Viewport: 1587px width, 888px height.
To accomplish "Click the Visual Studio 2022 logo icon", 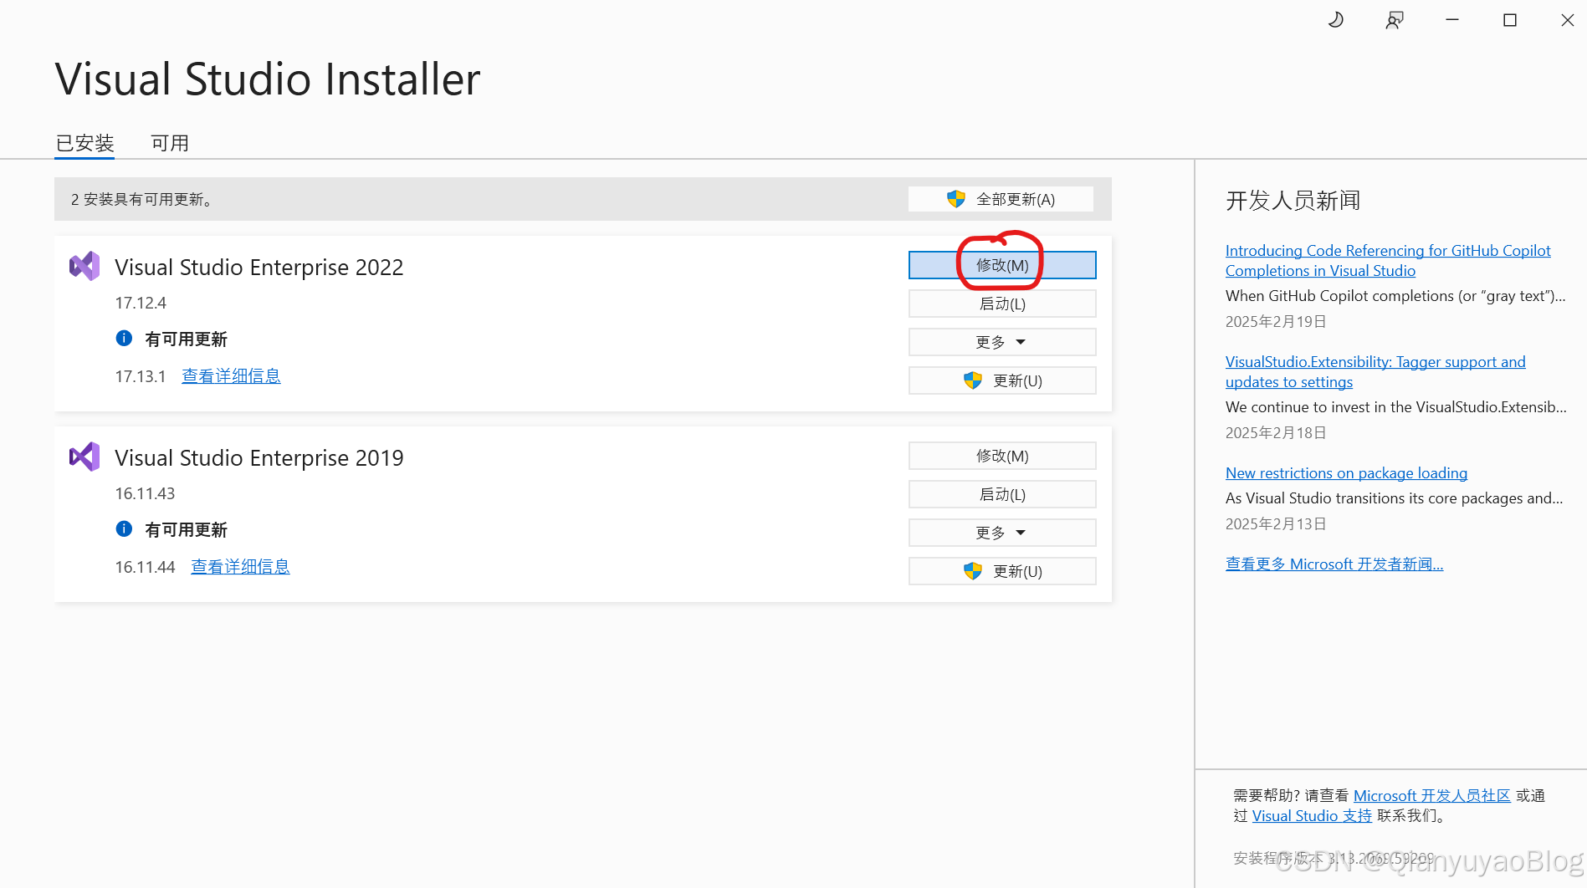I will click(x=84, y=267).
